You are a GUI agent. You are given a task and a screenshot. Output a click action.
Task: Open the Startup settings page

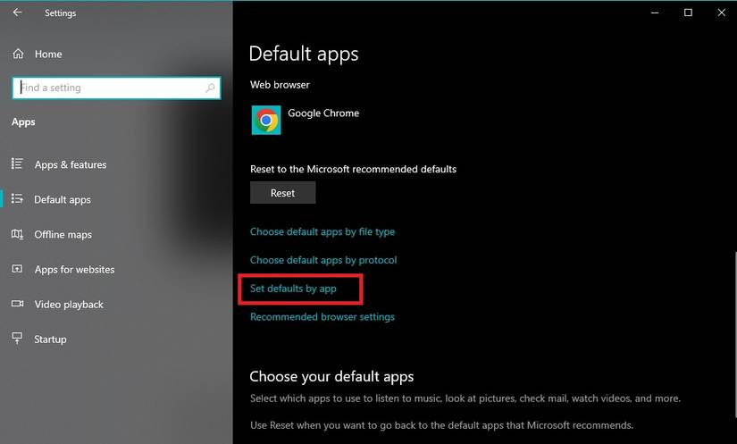pyautogui.click(x=50, y=339)
